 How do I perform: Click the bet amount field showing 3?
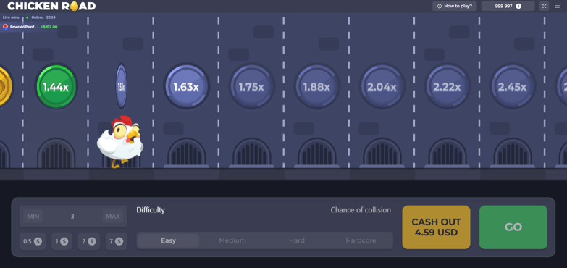(x=72, y=217)
